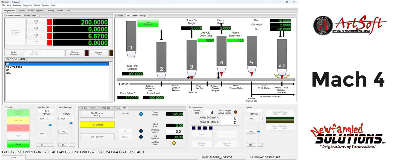Click the Target Voltage value field
Image resolution: width=399 pixels, height=160 pixels.
click(x=175, y=114)
